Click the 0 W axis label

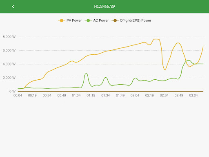12,91
